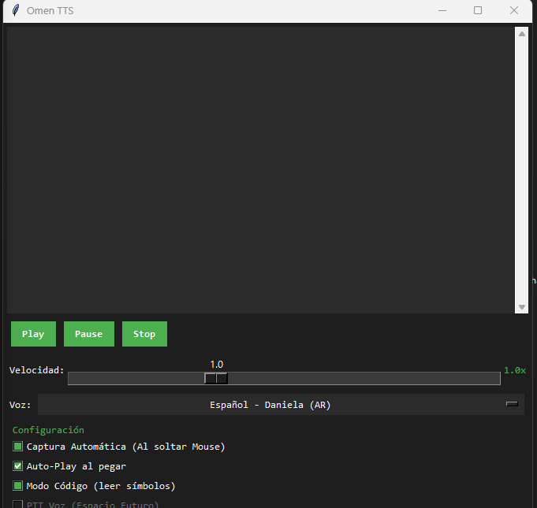Viewport: 537px width, 508px height.
Task: Stop the speech playback
Action: (144, 334)
